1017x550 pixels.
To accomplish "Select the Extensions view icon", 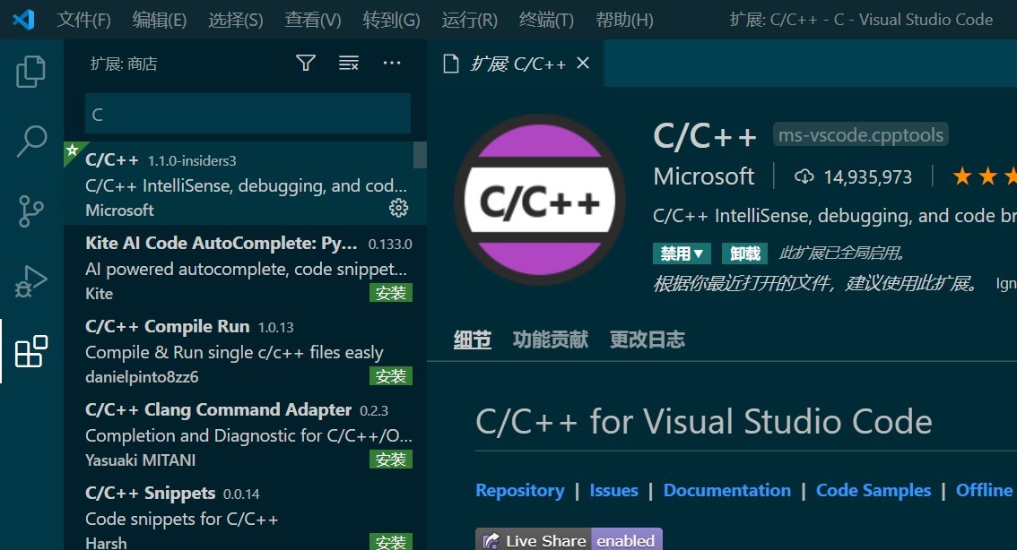I will (x=31, y=352).
